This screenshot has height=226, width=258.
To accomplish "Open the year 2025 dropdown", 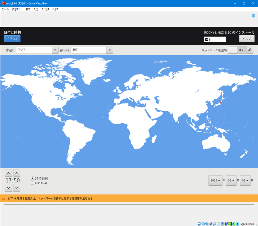I will (215, 181).
